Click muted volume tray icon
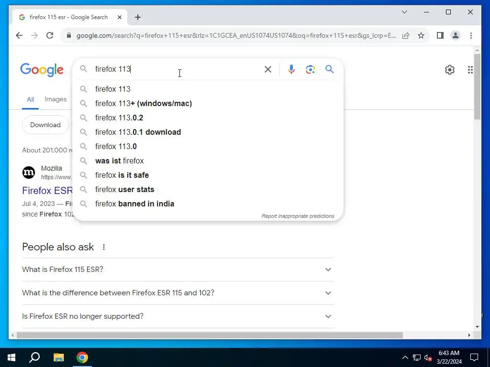 (x=428, y=357)
